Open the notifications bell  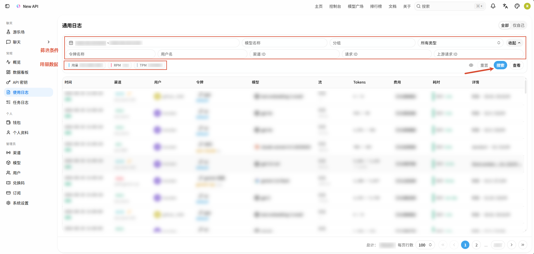[x=493, y=6]
